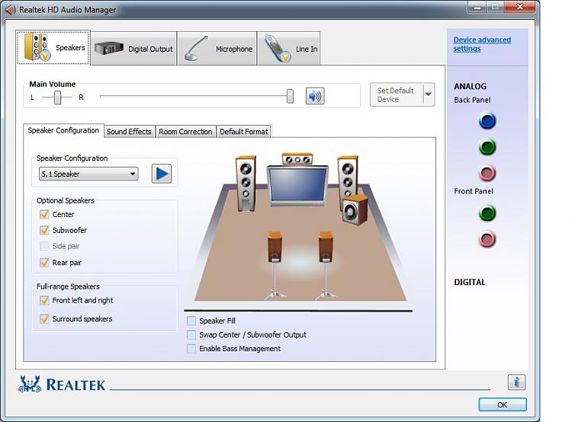Open the Line In tab
This screenshot has height=422, width=572.
click(289, 49)
